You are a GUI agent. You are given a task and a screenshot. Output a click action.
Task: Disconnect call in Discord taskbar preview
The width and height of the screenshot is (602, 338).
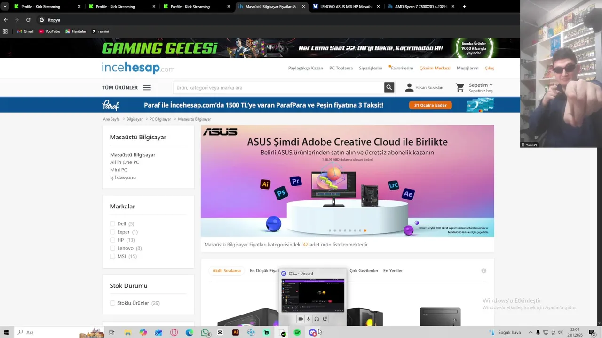pos(325,319)
